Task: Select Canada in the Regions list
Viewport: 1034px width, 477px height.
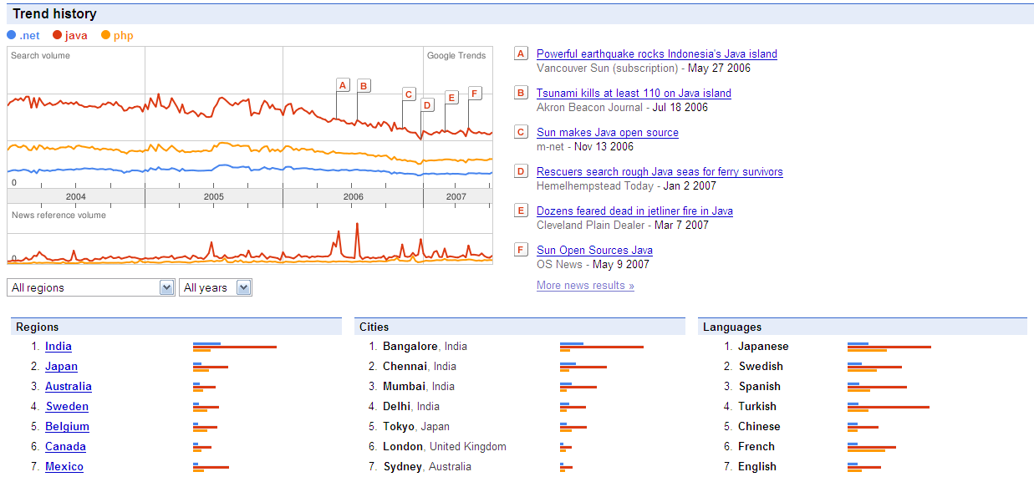Action: 65,446
